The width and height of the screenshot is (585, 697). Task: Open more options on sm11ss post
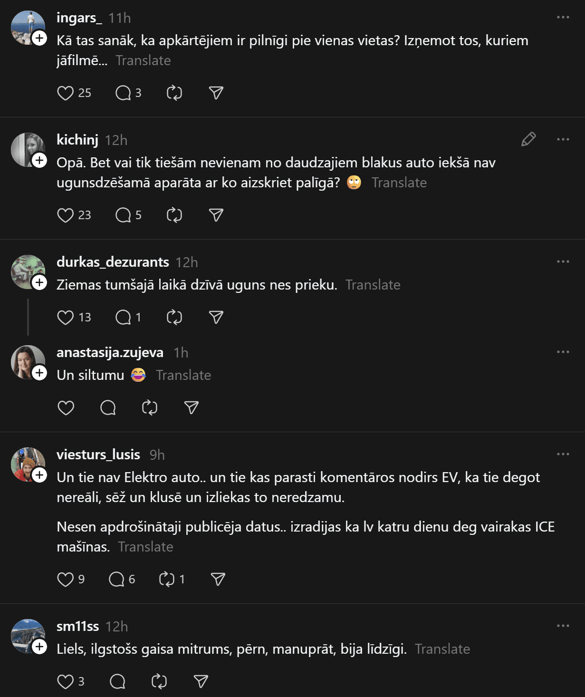(x=563, y=626)
